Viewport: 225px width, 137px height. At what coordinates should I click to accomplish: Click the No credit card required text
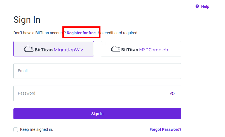tap(118, 33)
